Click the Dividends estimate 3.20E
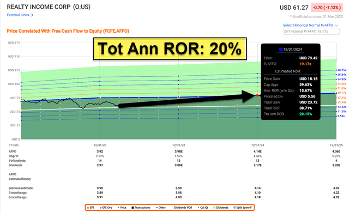 point(336,165)
